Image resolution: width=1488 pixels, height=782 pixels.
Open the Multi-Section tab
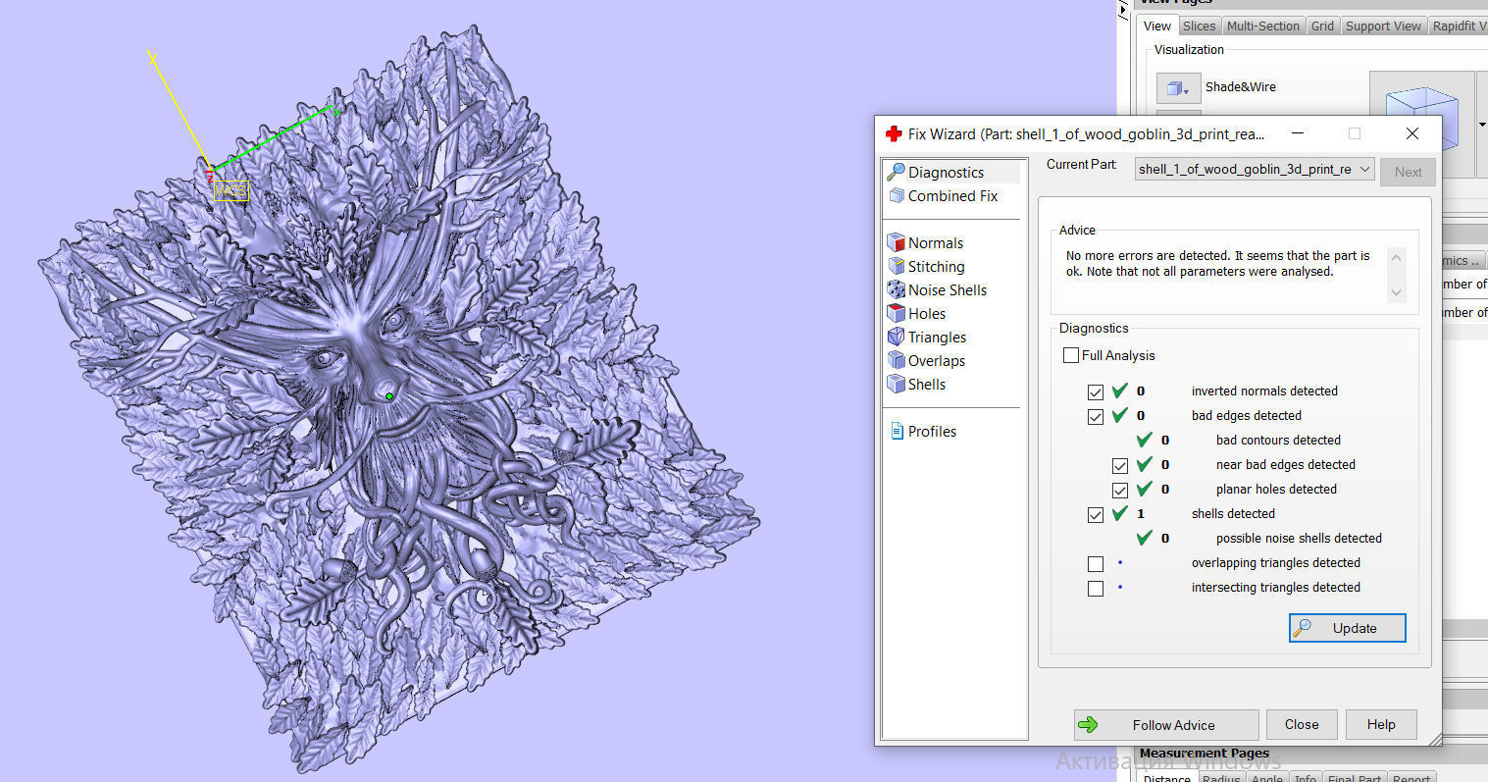(1262, 26)
